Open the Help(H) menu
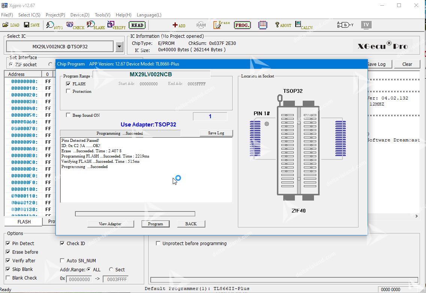This screenshot has height=293, width=426. coord(124,15)
